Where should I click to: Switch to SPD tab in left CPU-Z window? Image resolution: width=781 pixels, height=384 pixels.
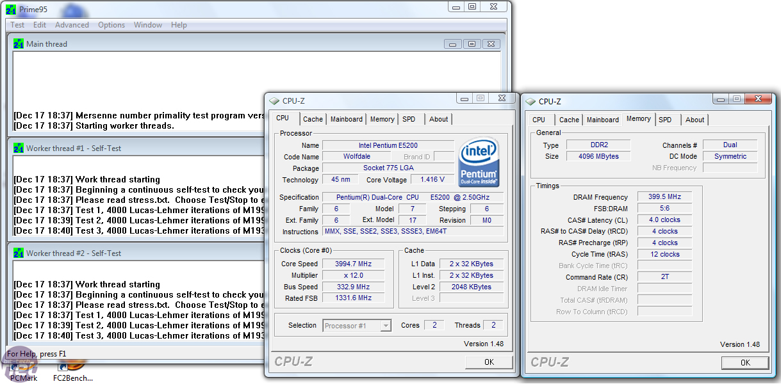pos(409,119)
